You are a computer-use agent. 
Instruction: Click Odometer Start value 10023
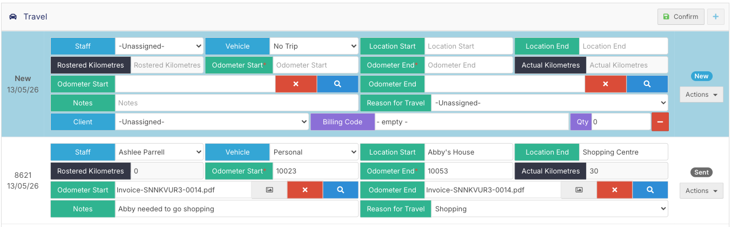click(x=316, y=171)
